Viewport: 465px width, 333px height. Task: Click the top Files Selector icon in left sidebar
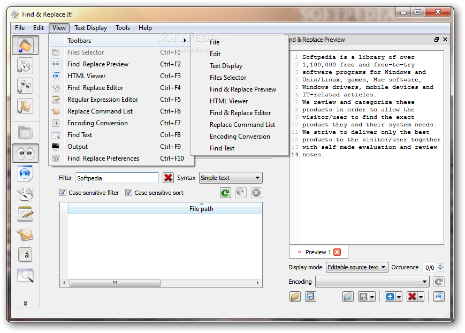[25, 45]
